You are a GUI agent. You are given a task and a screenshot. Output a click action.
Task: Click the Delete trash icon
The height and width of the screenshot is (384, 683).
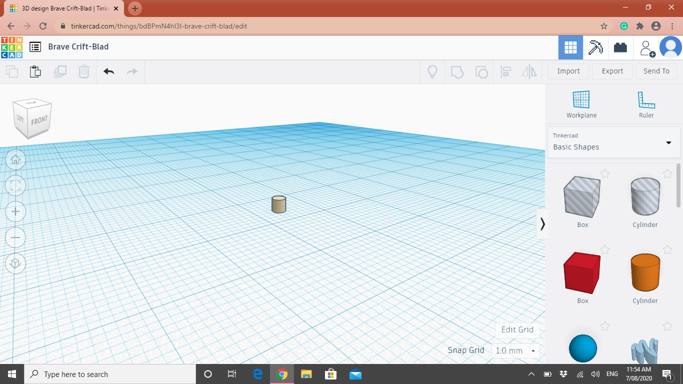(x=84, y=71)
